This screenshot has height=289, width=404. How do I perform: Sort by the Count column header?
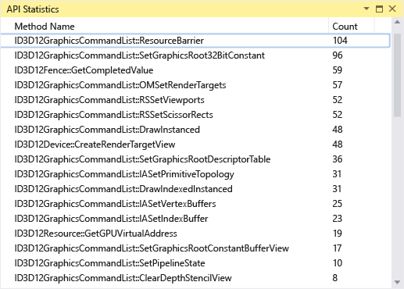click(x=352, y=27)
